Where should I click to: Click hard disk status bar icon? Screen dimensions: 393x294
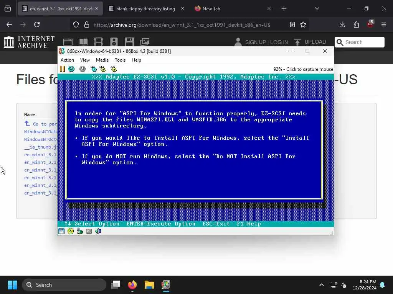[x=89, y=231]
